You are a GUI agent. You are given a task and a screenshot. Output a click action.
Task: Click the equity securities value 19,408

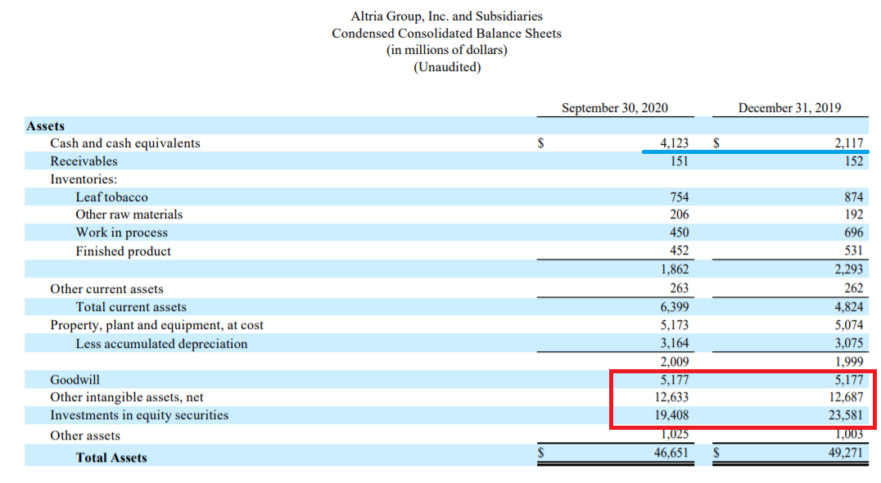tap(671, 415)
